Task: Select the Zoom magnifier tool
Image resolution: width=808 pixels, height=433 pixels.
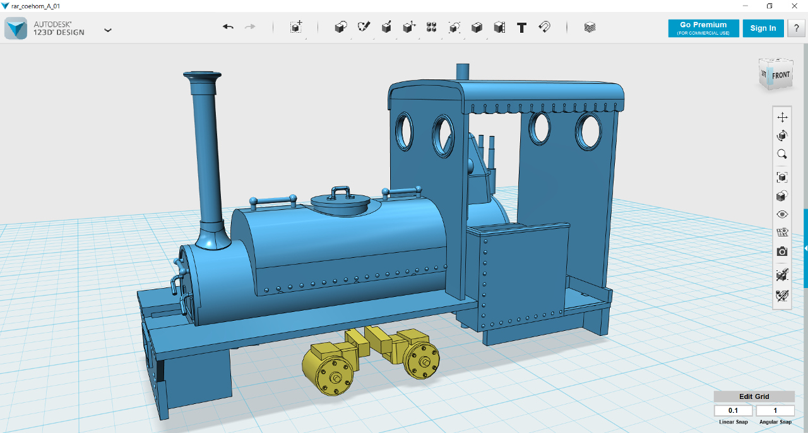Action: pos(782,154)
